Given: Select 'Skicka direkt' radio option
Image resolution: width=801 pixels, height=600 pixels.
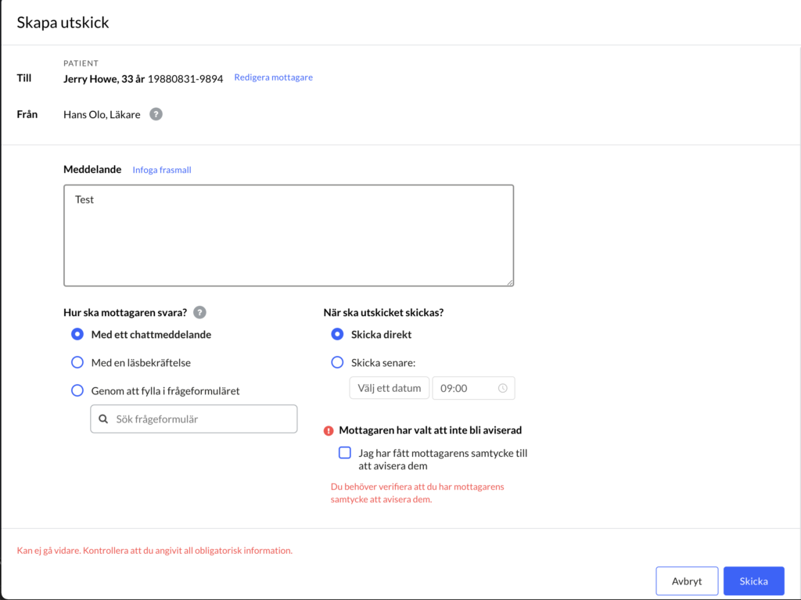Looking at the screenshot, I should click(x=337, y=334).
